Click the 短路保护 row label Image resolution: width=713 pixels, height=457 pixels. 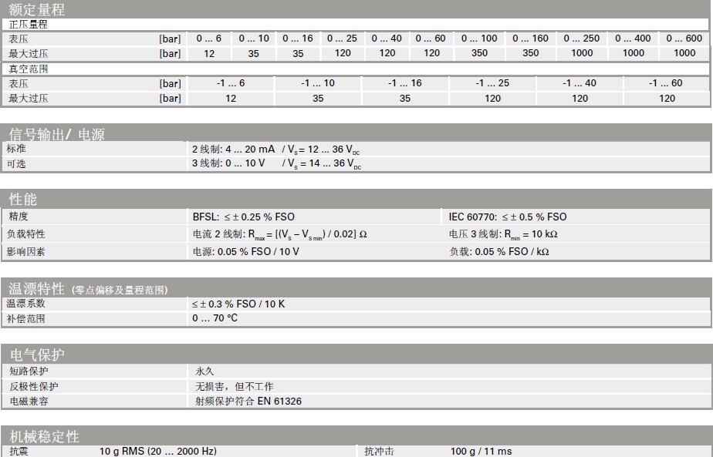pos(29,371)
